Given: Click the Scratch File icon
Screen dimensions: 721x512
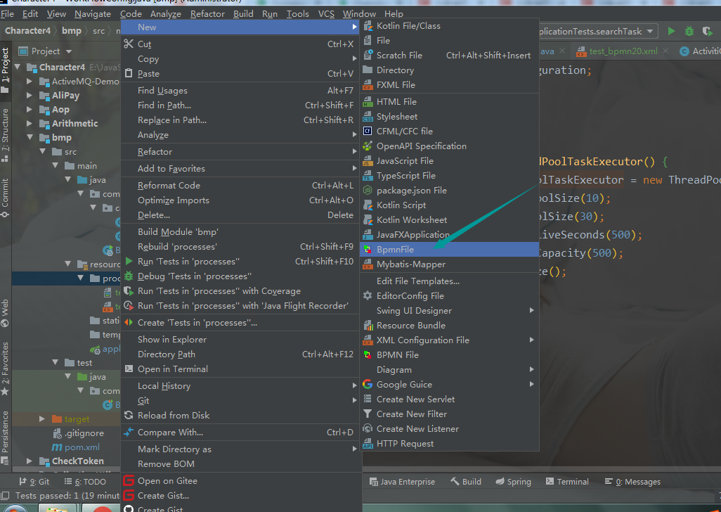Looking at the screenshot, I should pyautogui.click(x=368, y=55).
